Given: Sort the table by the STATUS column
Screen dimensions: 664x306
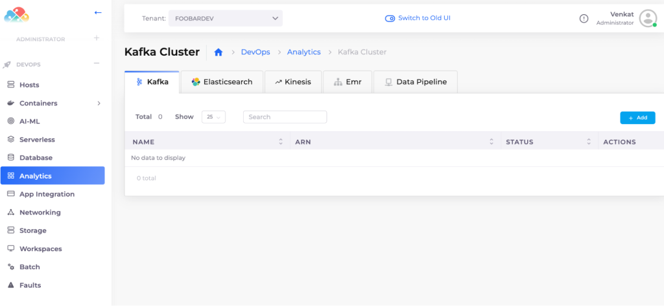Looking at the screenshot, I should pos(589,142).
